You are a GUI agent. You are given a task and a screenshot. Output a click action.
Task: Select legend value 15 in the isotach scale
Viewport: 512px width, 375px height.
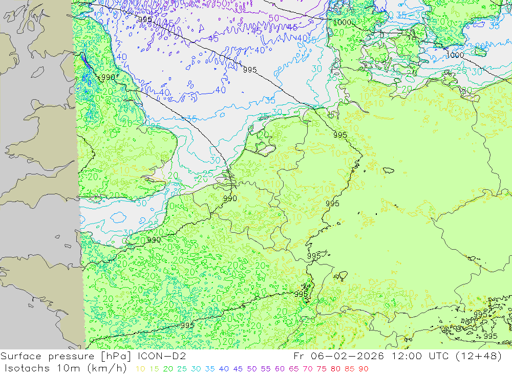(x=155, y=369)
